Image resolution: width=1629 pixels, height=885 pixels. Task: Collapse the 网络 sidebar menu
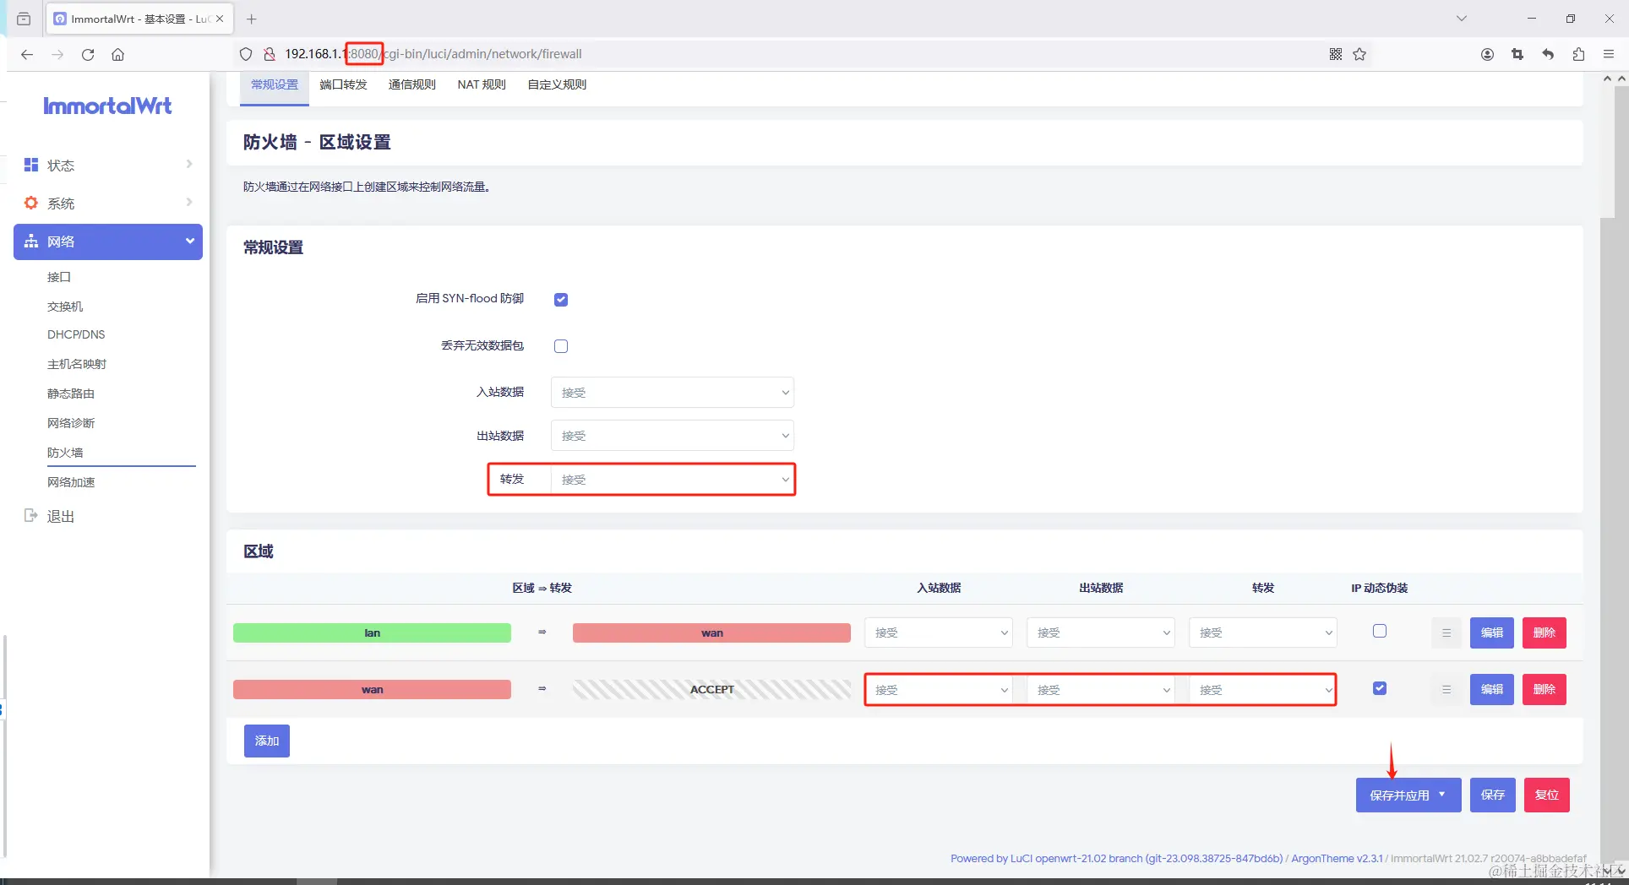click(108, 242)
